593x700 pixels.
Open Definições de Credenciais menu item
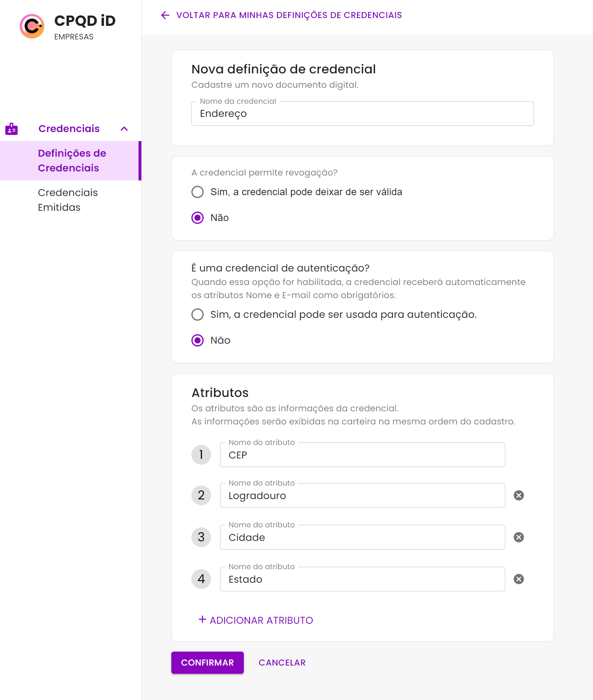click(x=72, y=161)
